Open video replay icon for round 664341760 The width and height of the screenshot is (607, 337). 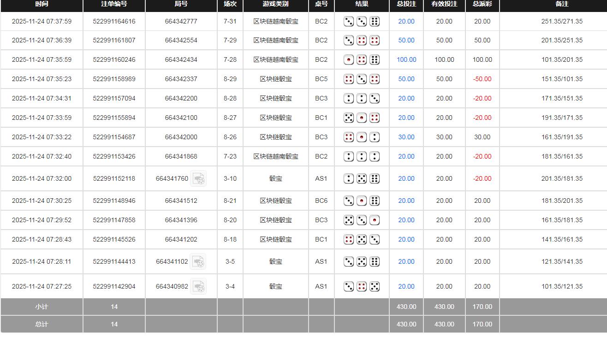(x=198, y=178)
